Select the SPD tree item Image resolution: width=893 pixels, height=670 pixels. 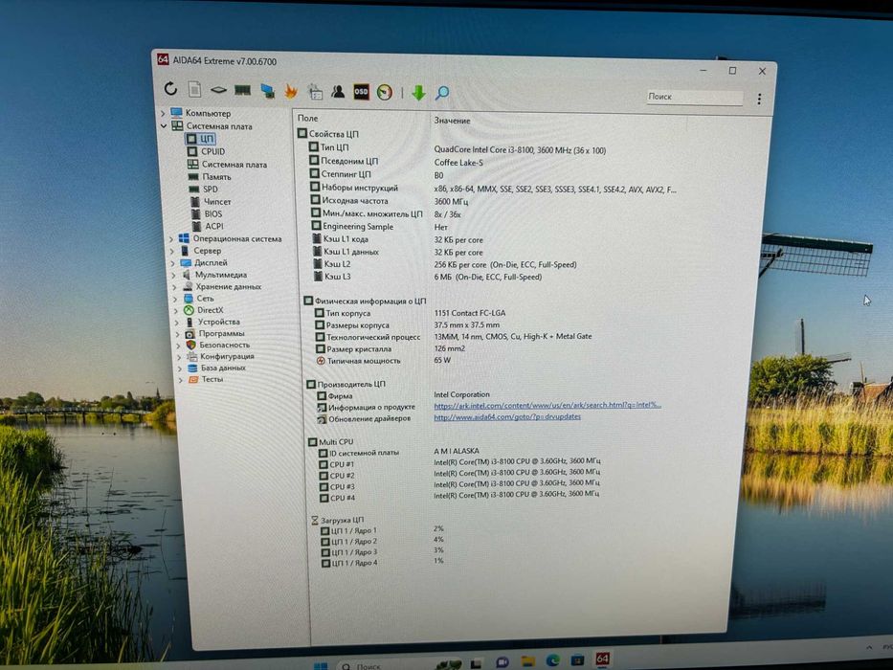tap(203, 190)
